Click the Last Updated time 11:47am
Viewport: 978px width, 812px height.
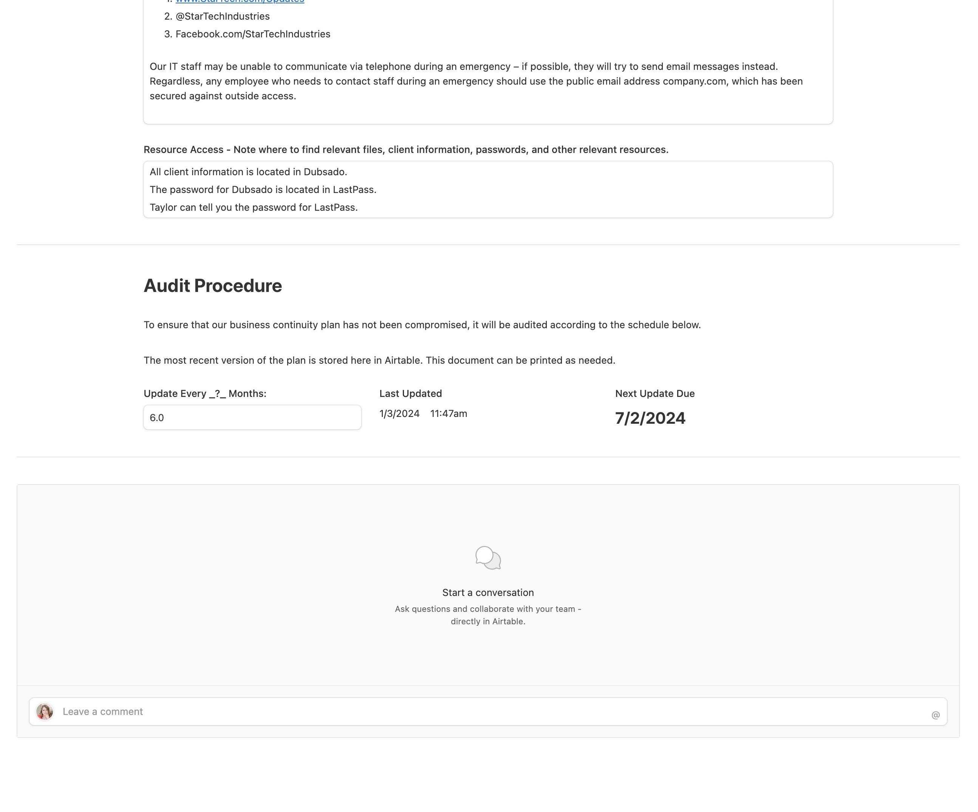click(449, 414)
